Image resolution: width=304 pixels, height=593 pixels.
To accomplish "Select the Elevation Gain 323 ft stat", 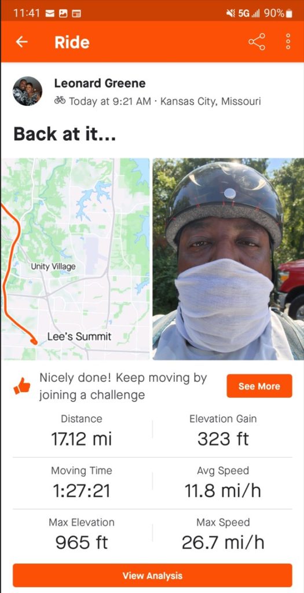I will click(223, 431).
